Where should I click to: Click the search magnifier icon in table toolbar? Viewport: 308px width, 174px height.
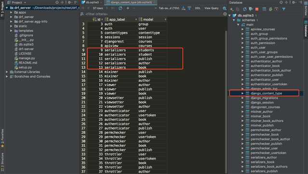(x=225, y=8)
